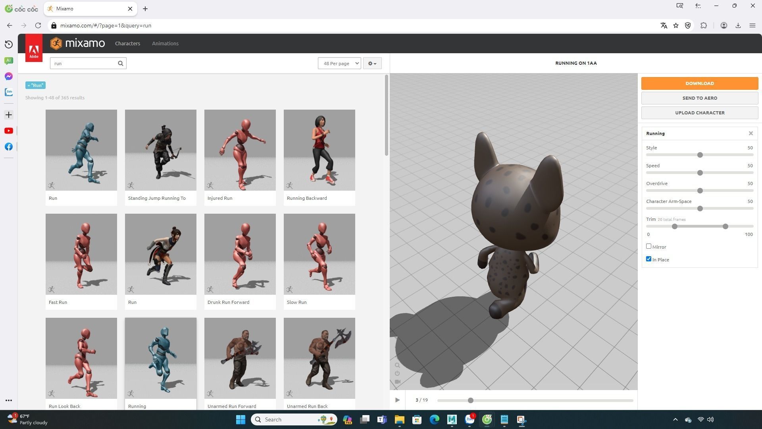
Task: Click the mixamo logo
Action: pos(78,43)
